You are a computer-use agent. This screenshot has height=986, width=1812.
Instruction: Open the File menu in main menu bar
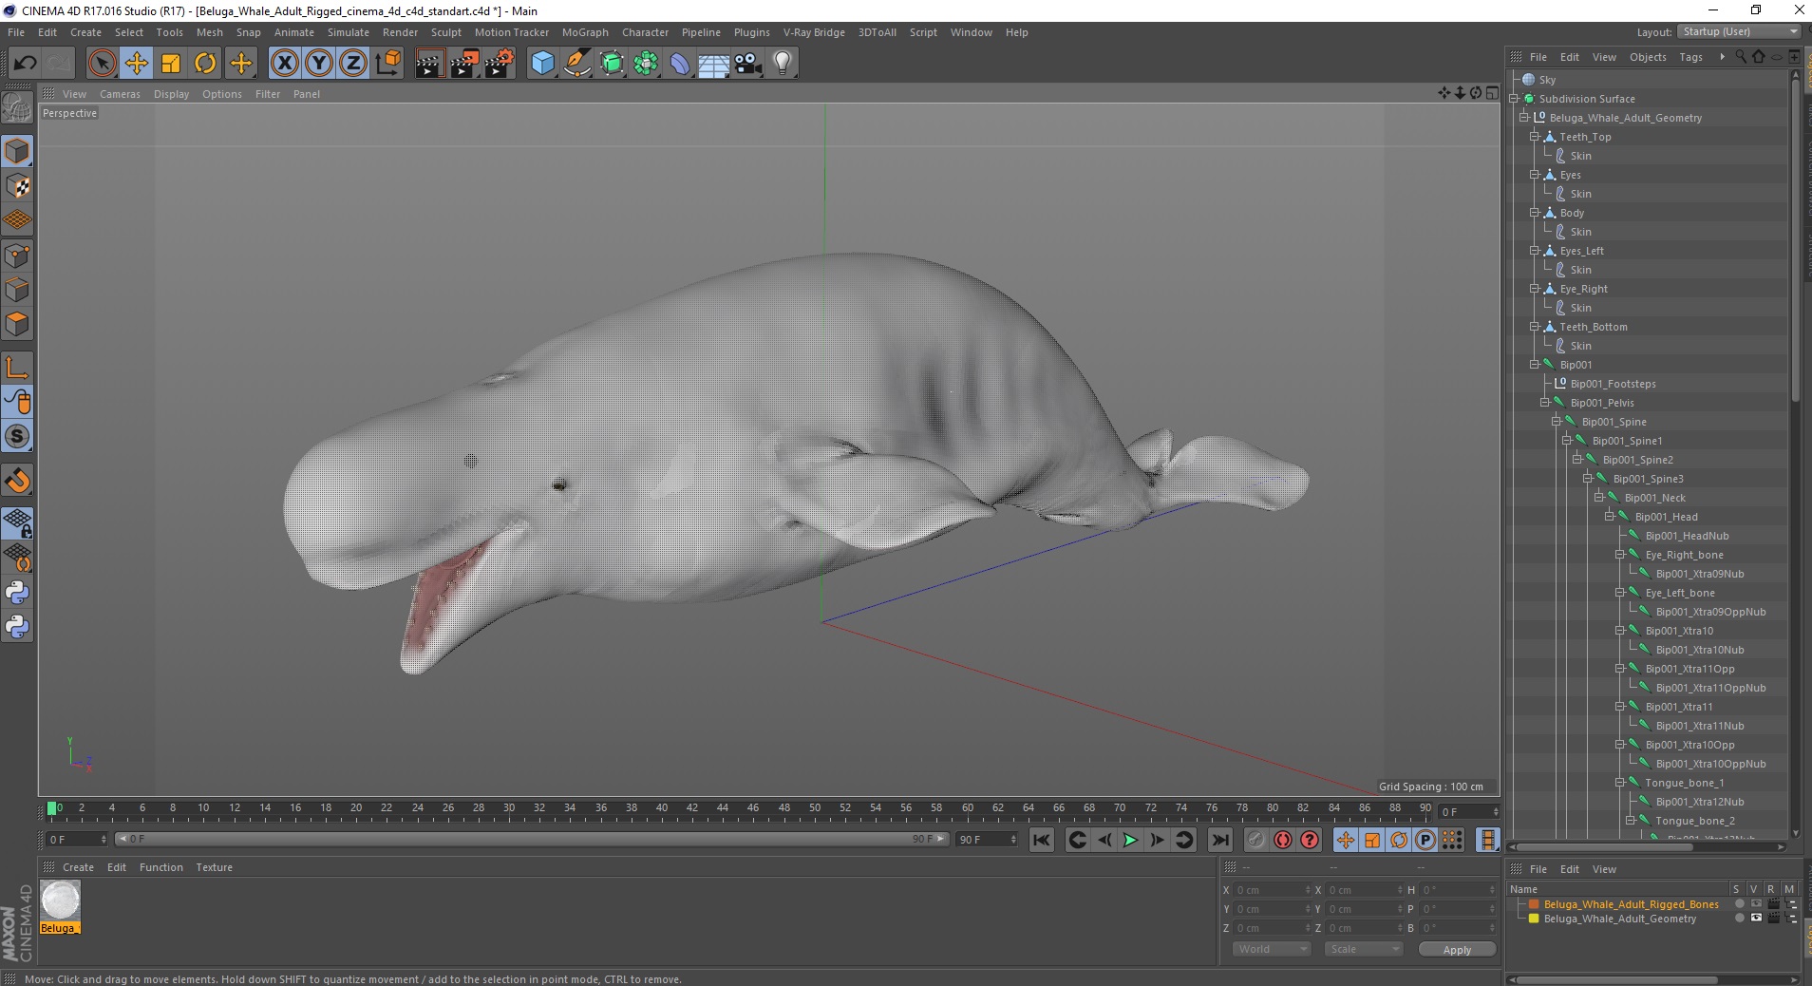(16, 32)
